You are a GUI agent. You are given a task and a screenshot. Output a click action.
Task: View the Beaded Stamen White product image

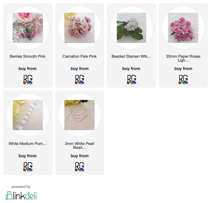tap(132, 28)
